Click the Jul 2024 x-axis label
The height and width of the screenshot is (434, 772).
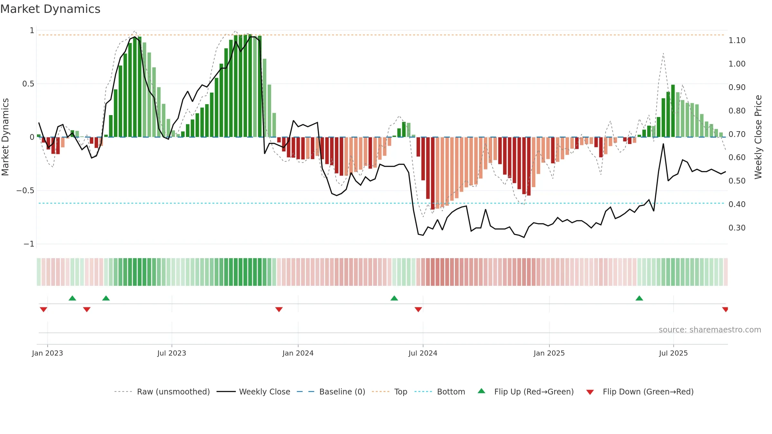423,353
